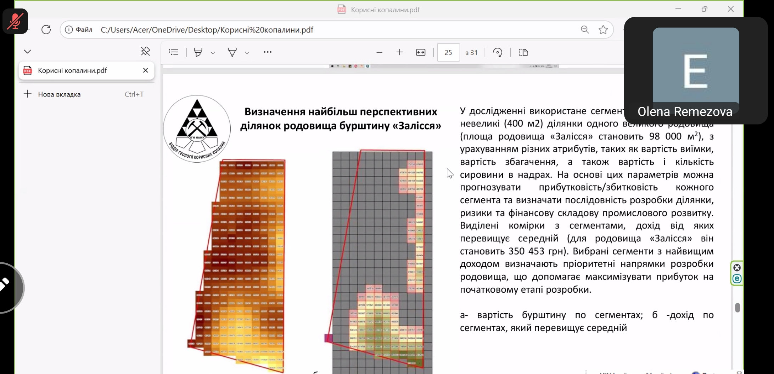The height and width of the screenshot is (374, 774).
Task: Select the PDF draw pen tool
Action: click(232, 52)
